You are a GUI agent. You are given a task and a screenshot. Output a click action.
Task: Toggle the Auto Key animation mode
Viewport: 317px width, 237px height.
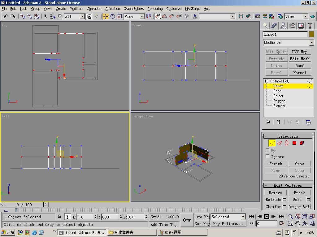(x=202, y=217)
